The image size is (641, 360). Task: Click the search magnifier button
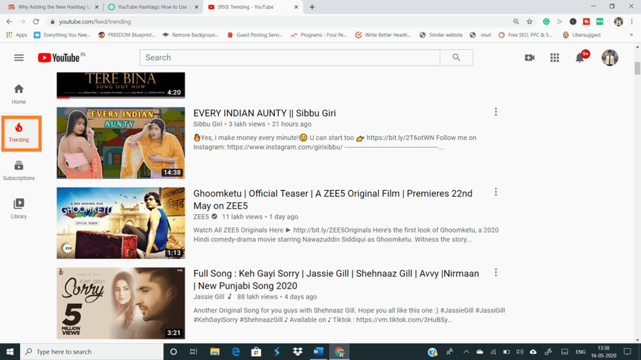(456, 57)
